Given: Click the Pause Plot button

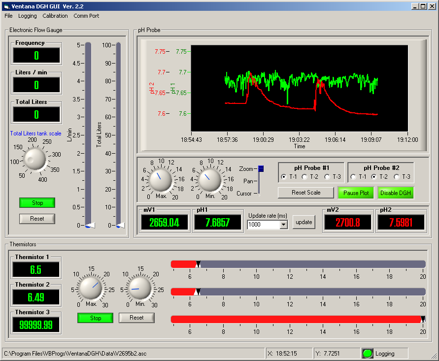Looking at the screenshot, I should point(356,193).
